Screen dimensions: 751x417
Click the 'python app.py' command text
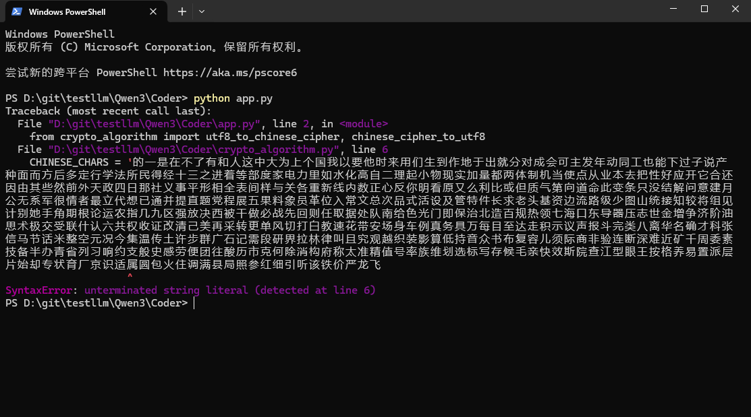[233, 98]
